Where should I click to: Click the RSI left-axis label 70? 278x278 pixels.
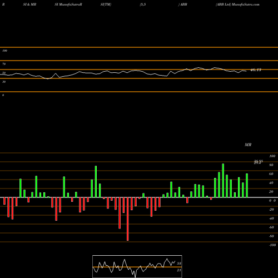pos(4,64)
